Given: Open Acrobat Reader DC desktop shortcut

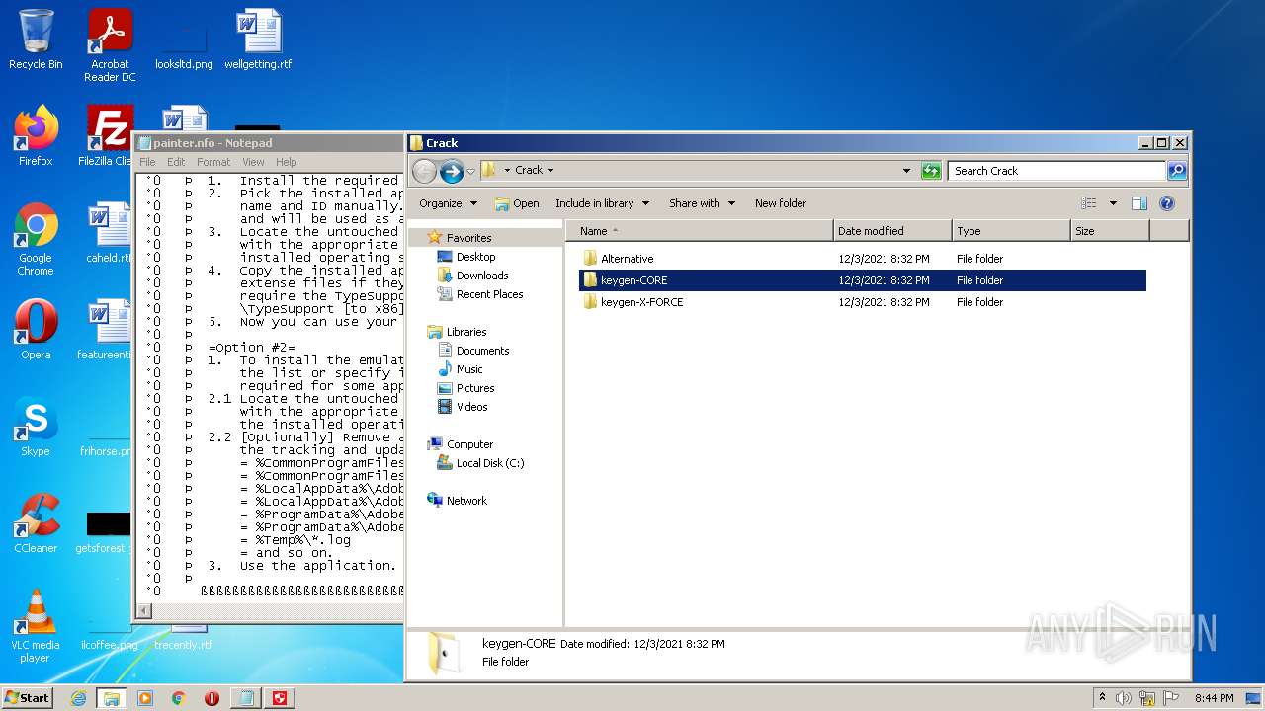Looking at the screenshot, I should 110,45.
